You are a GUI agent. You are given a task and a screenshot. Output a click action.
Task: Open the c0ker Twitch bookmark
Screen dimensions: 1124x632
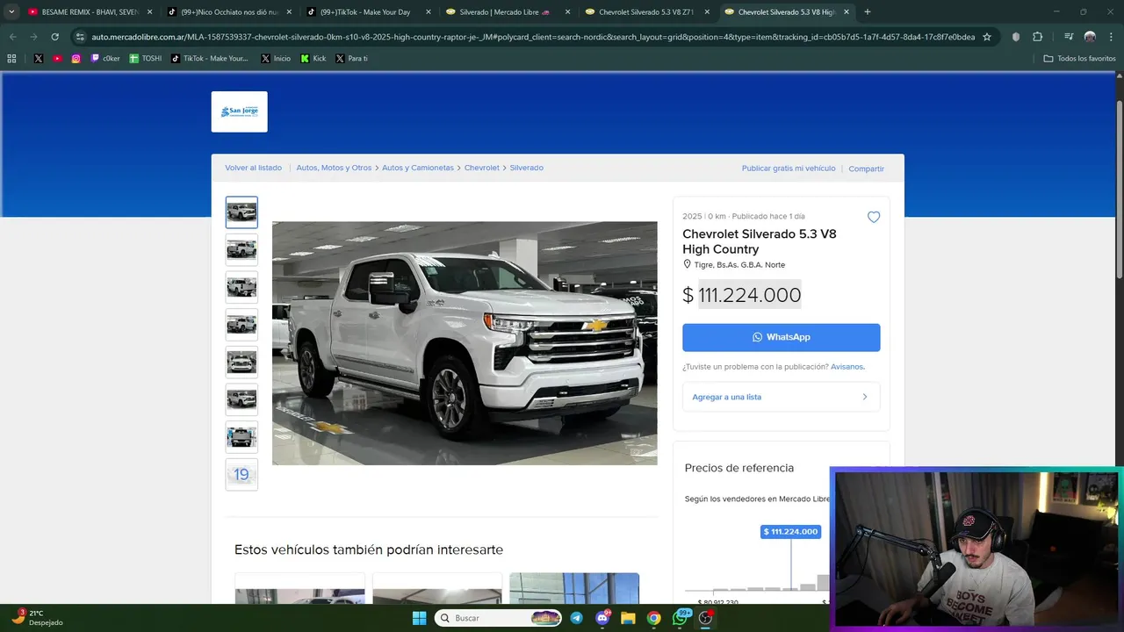point(105,58)
